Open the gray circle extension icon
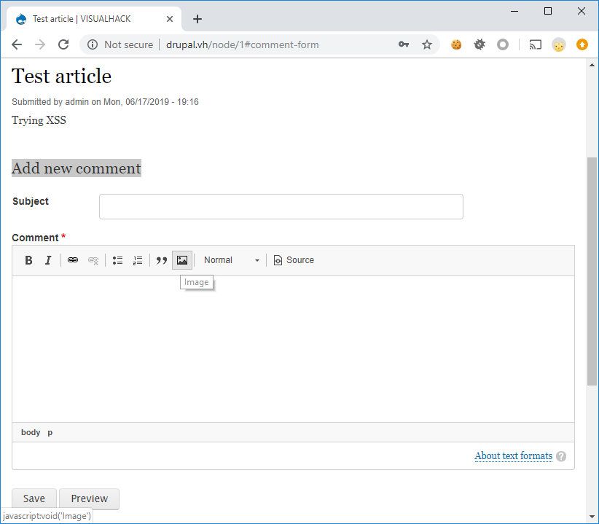This screenshot has height=524, width=599. coord(503,44)
